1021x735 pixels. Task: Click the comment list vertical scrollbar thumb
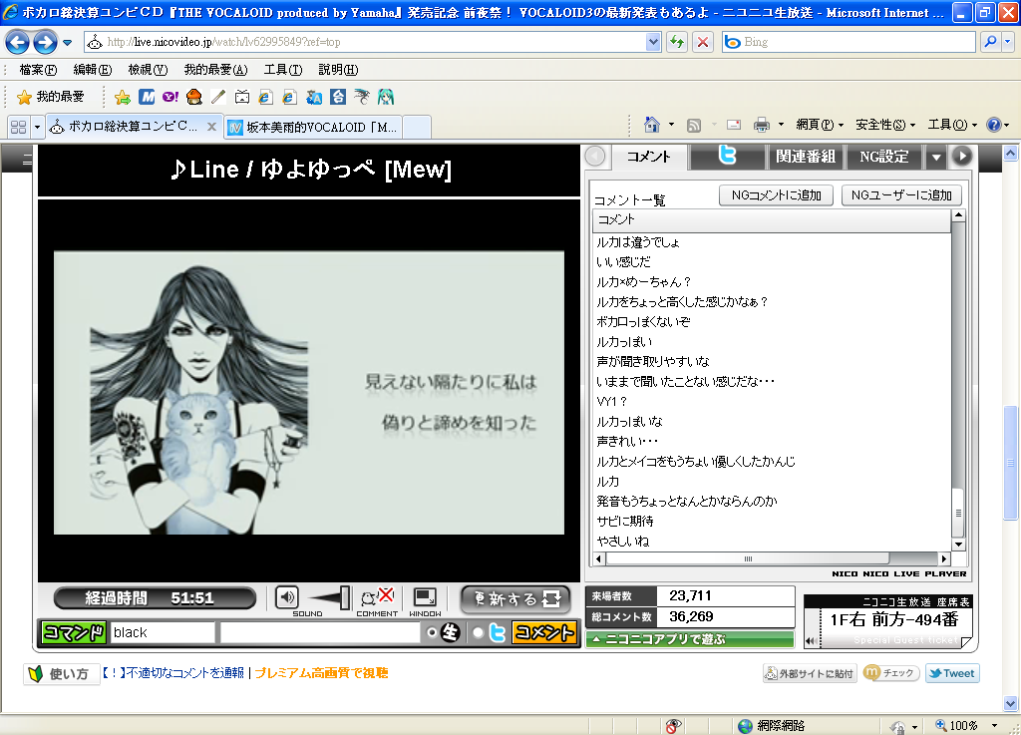coord(958,513)
